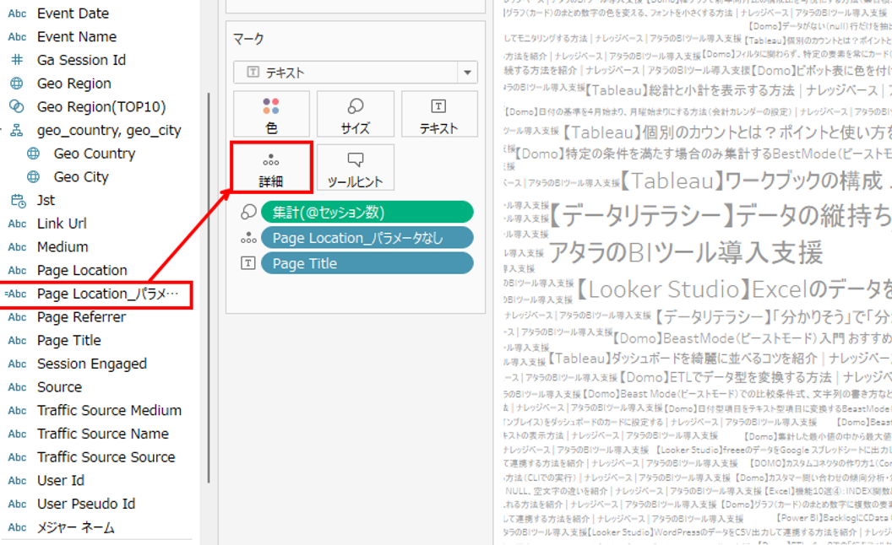Select the User Id field
892x545 pixels.
coord(60,480)
